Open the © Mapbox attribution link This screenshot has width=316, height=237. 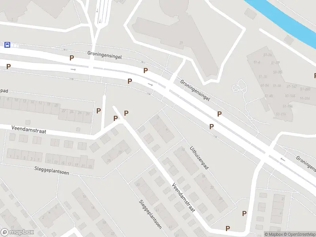click(x=273, y=234)
